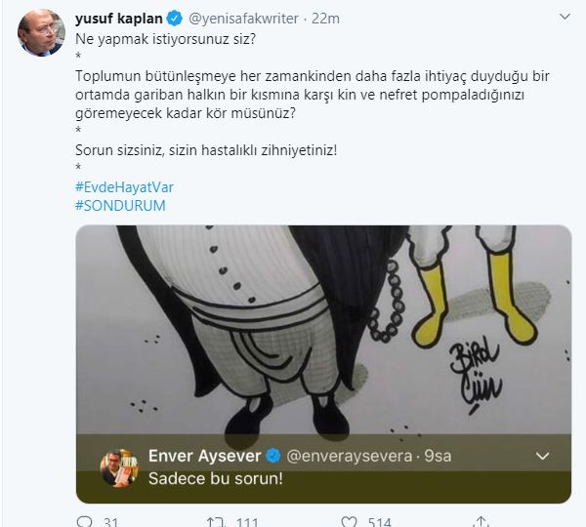Go to the @enveraysevera handle
This screenshot has width=586, height=527.
(342, 457)
